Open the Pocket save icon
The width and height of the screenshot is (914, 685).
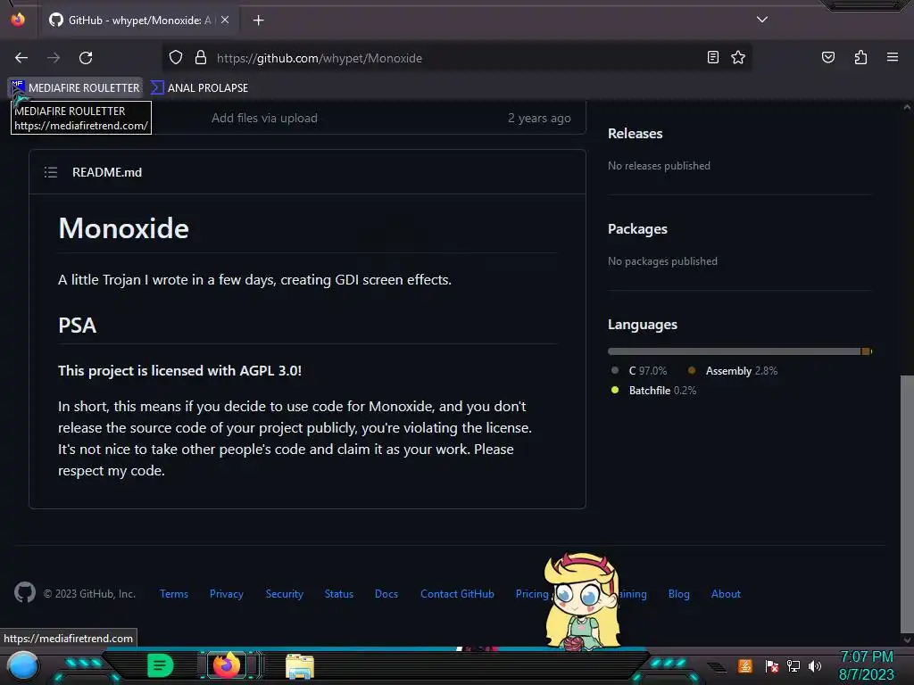pos(828,57)
